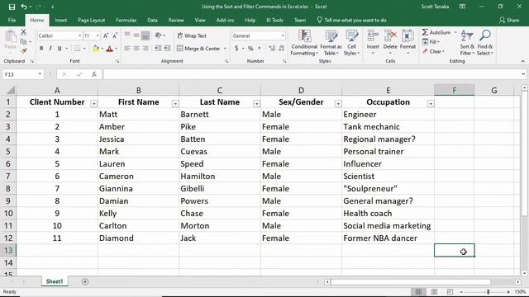529x297 pixels.
Task: Add a new sheet with plus icon
Action: (x=85, y=281)
